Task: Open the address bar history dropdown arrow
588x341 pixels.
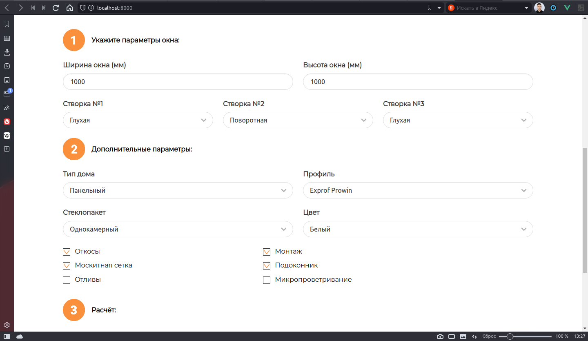Action: coord(439,8)
